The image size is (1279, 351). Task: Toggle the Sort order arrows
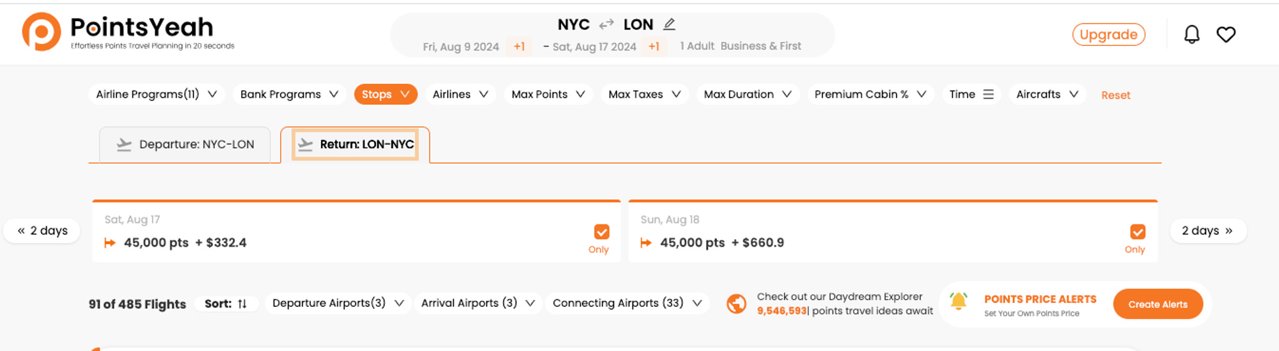(x=242, y=304)
